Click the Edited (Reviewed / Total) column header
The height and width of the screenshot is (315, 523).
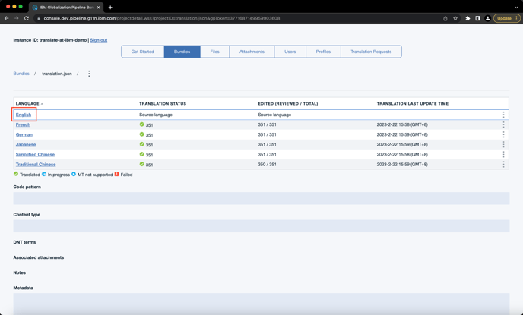tap(288, 103)
